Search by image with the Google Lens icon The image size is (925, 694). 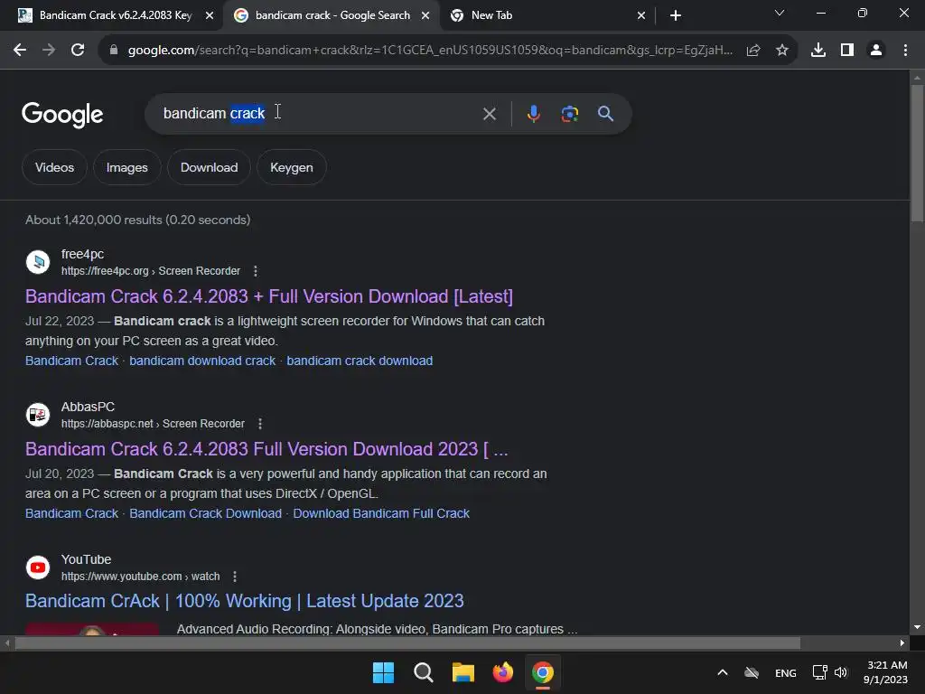click(569, 113)
